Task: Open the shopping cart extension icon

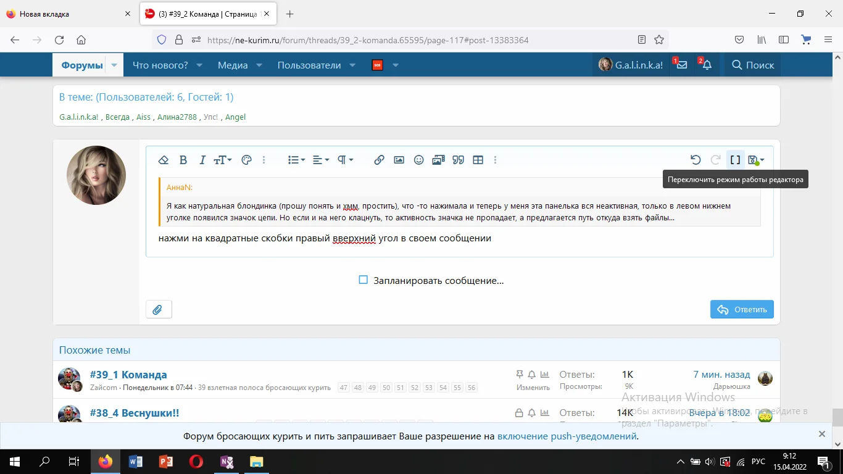Action: (x=806, y=40)
